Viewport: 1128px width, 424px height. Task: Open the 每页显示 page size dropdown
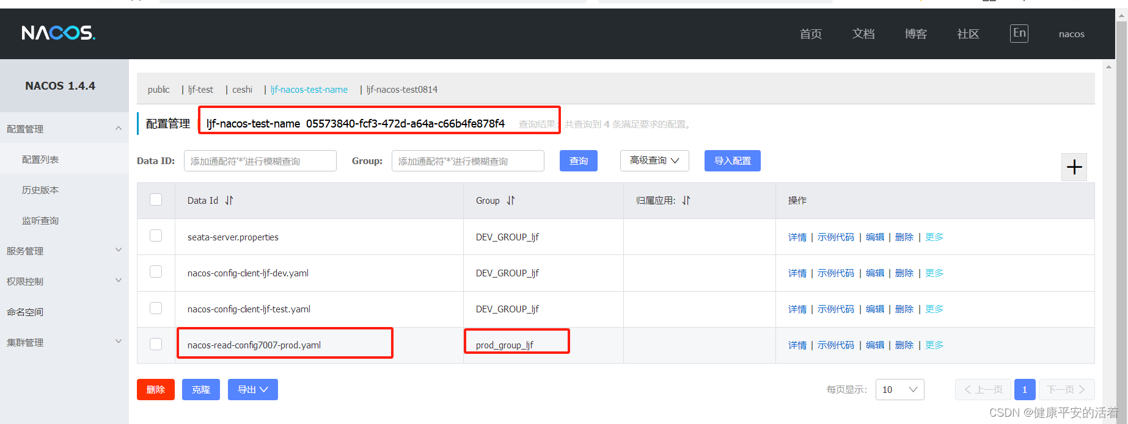(899, 389)
